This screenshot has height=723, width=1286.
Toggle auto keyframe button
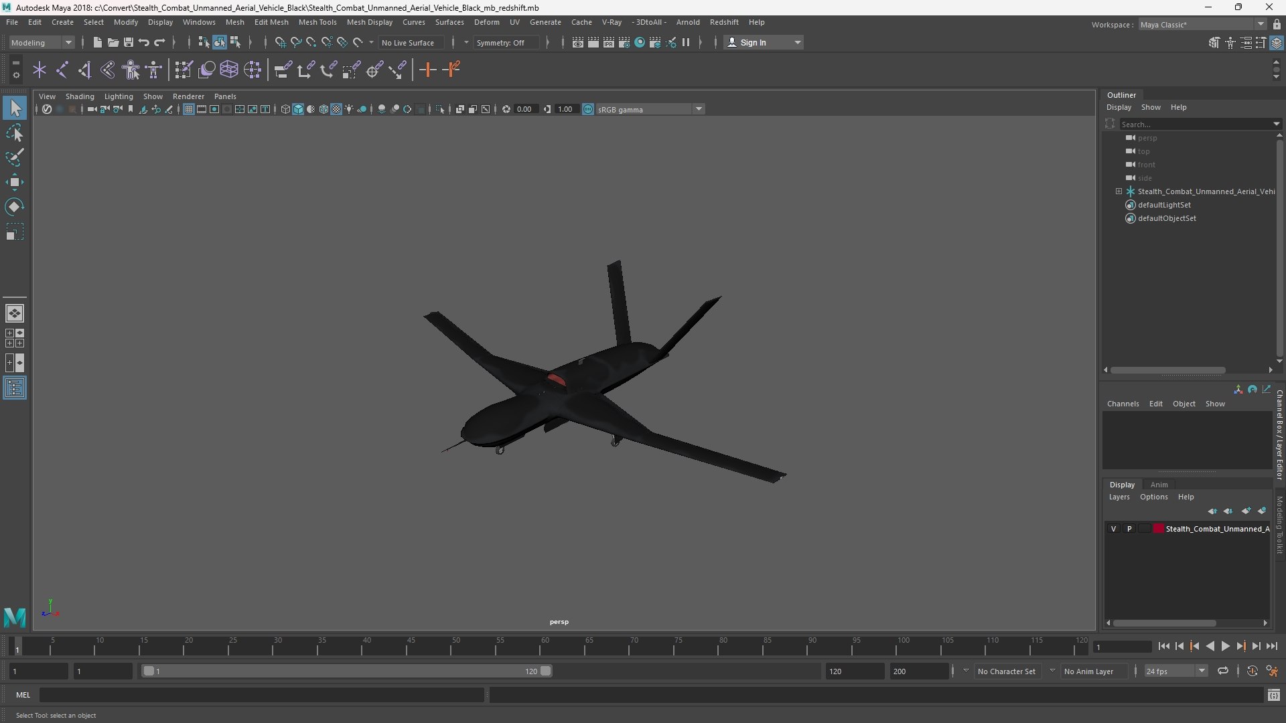[x=1252, y=671]
